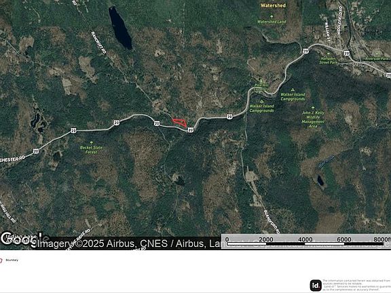Click the Route 20 shield at the right edge
The height and width of the screenshot is (293, 391).
tap(388, 75)
